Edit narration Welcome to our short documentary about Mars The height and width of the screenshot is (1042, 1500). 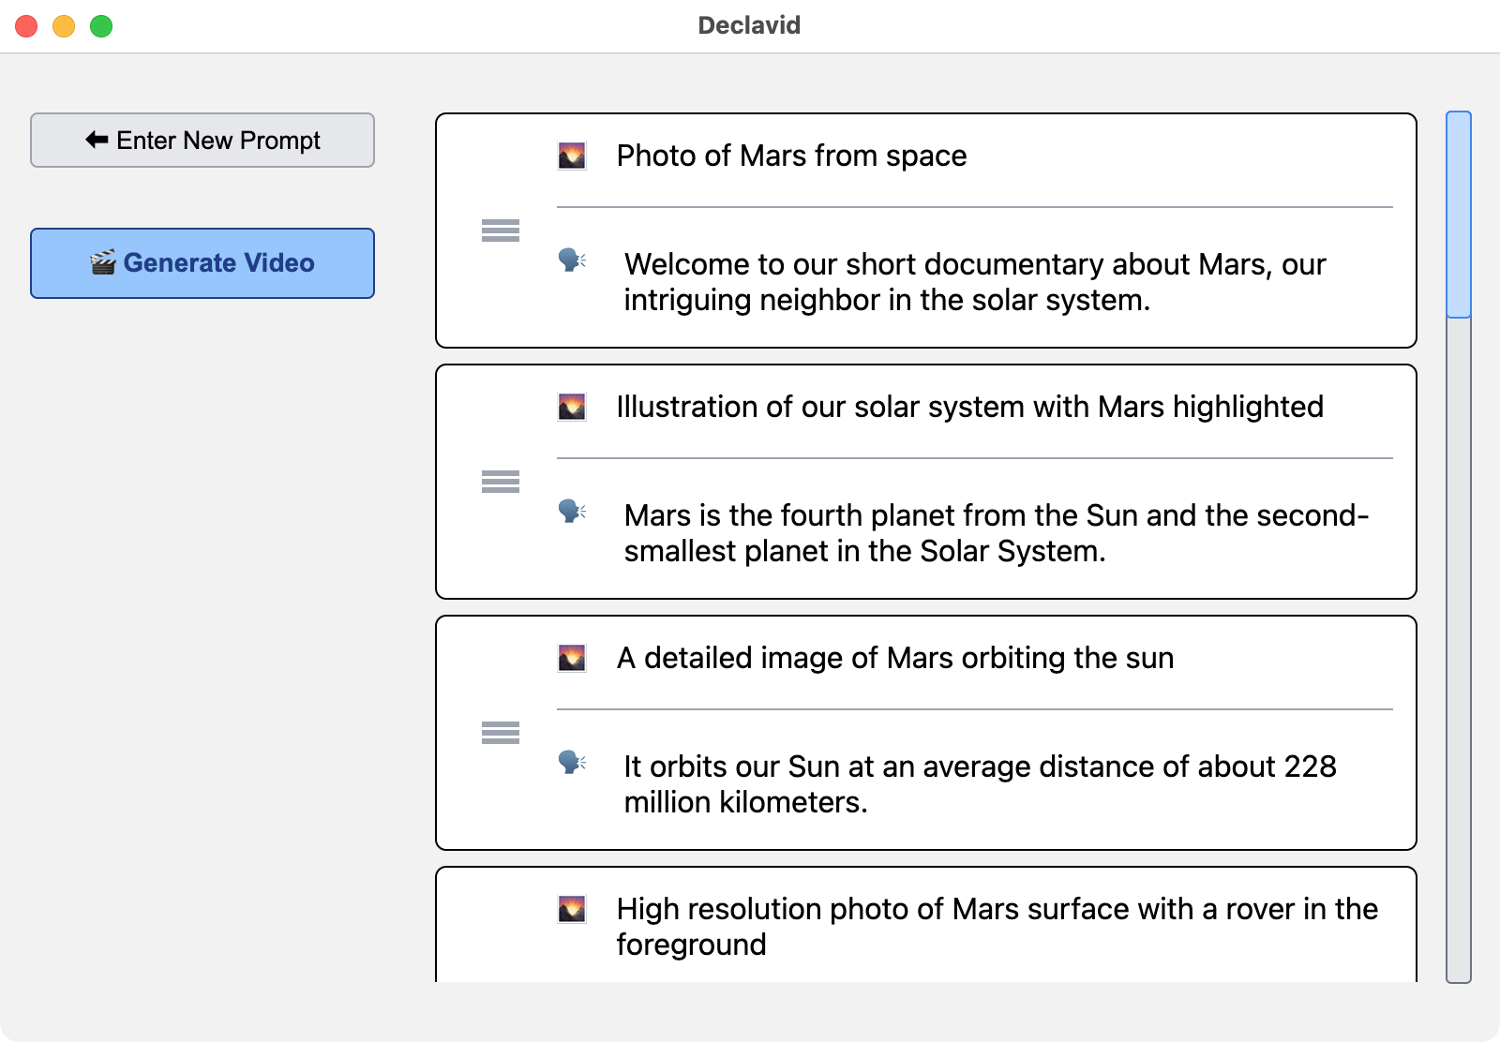tap(975, 282)
